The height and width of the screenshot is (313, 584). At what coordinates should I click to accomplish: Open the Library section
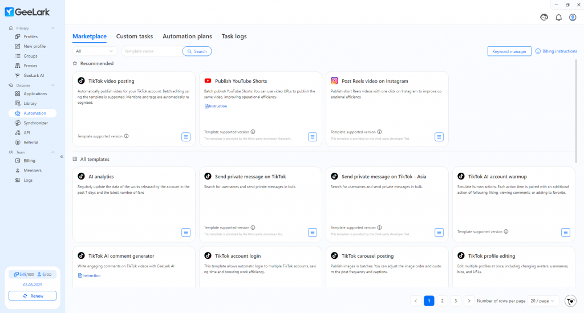tap(30, 103)
